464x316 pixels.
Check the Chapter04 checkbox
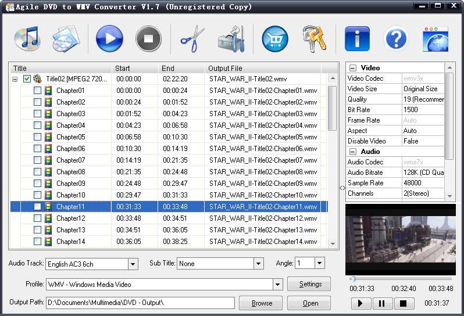click(37, 125)
